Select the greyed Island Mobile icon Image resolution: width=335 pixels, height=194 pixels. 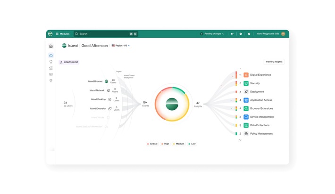pyautogui.click(x=108, y=117)
